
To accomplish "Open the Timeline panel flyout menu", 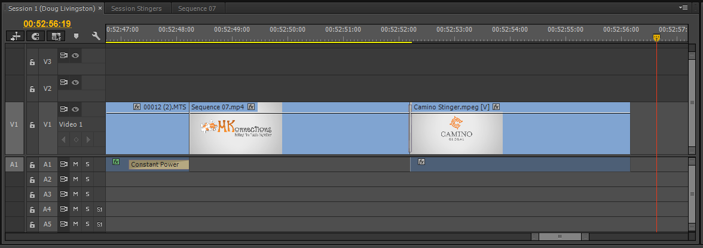I will pos(683,8).
